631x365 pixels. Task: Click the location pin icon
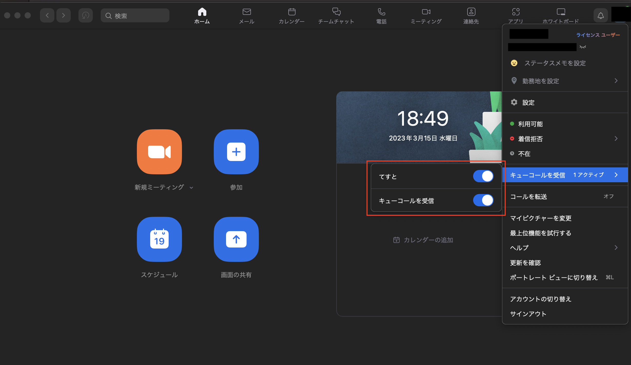click(x=514, y=81)
